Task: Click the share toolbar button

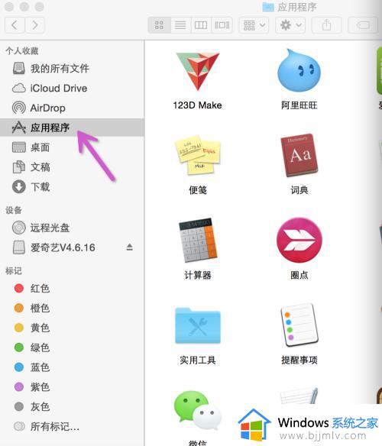Action: pos(327,25)
